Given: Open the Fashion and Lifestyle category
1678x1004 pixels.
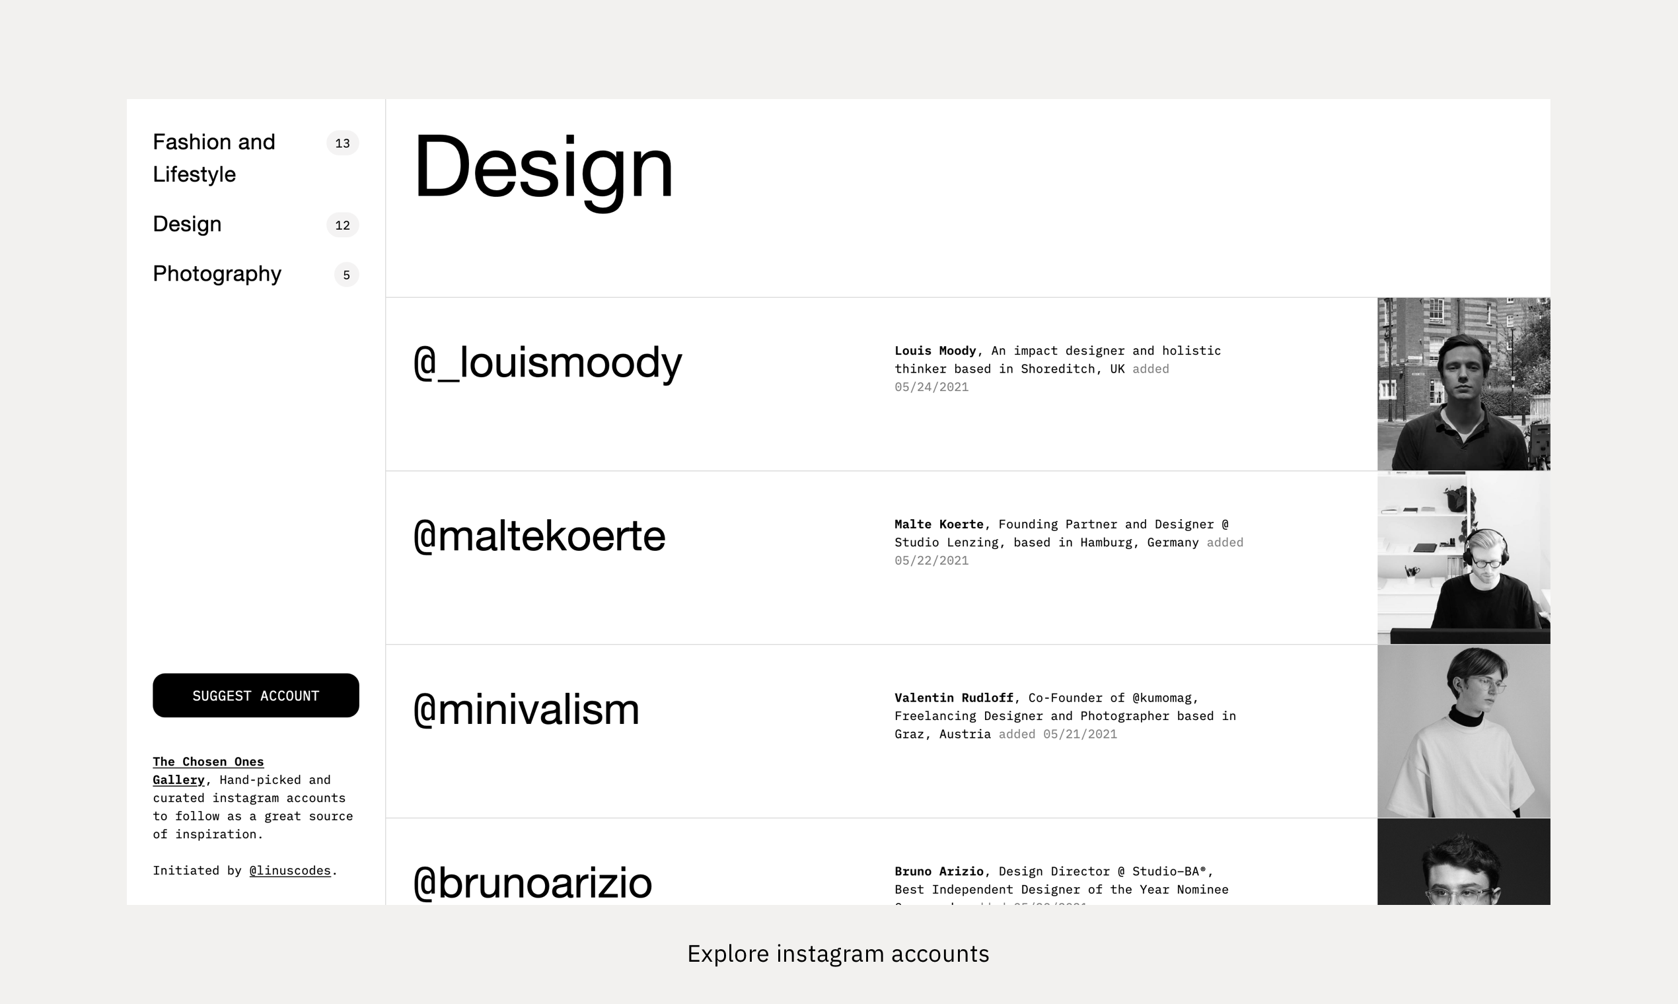Looking at the screenshot, I should tap(214, 157).
